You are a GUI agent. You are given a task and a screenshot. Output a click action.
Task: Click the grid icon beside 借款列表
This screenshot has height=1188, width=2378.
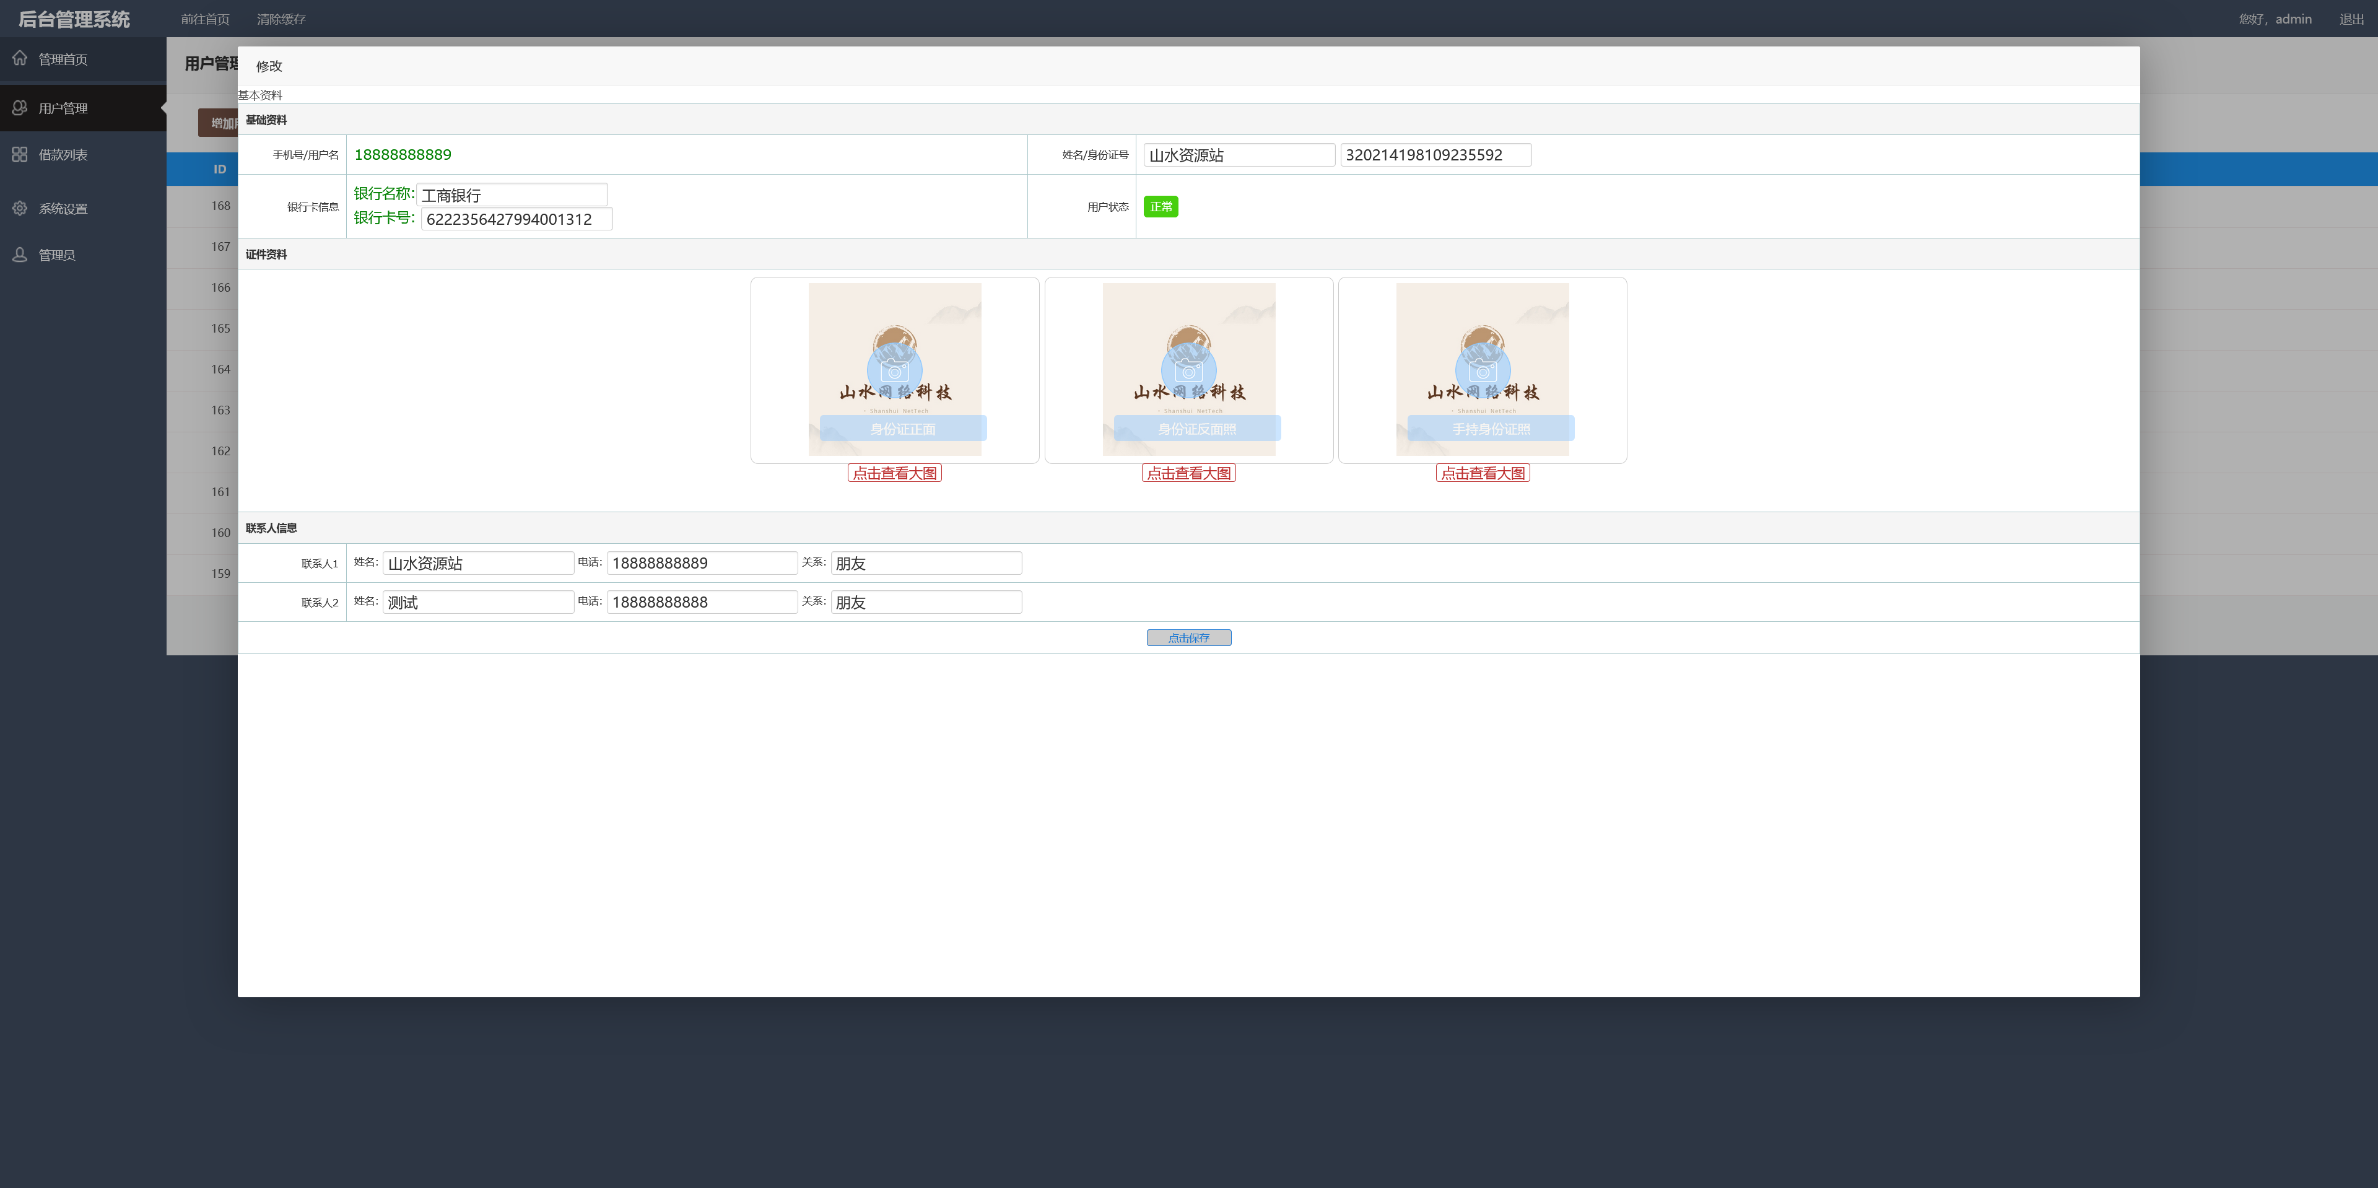[x=19, y=154]
